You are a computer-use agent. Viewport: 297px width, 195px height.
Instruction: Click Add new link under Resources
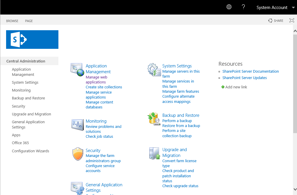pos(236,87)
